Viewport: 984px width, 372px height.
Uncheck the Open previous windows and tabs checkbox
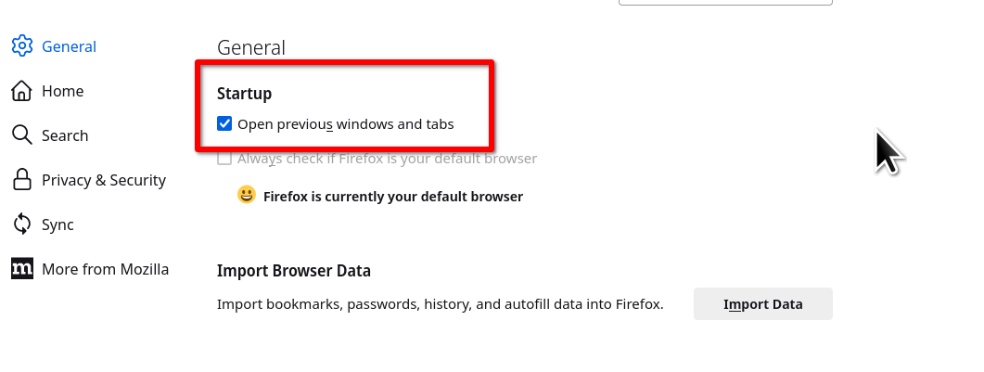pos(224,123)
